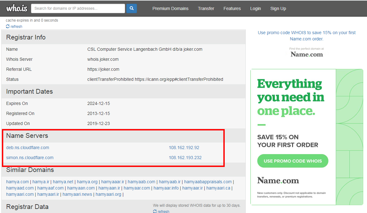Select the registration date 2013-12-15
367x213 pixels.
coord(98,114)
